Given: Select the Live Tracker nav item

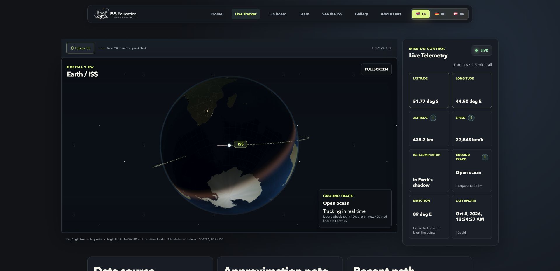Looking at the screenshot, I should pyautogui.click(x=246, y=14).
